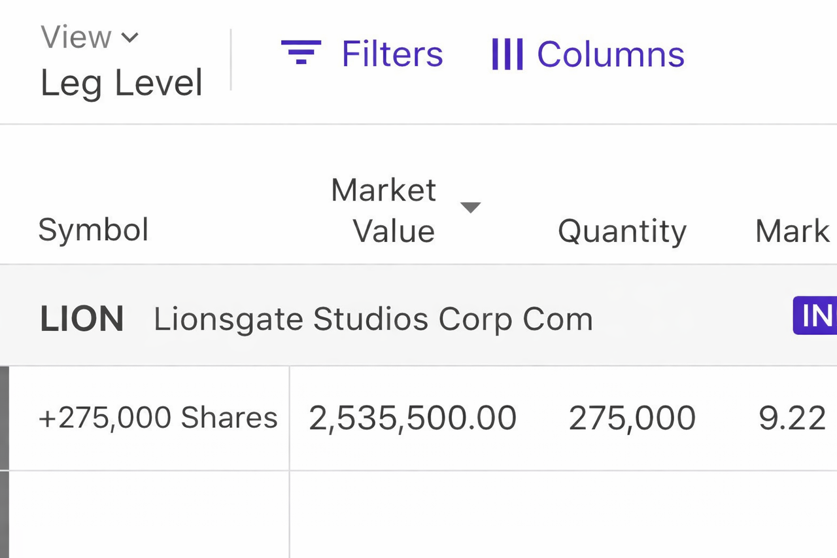Viewport: 837px width, 558px height.
Task: Click the gray handle beside +275,000 Shares
Action: click(x=5, y=418)
